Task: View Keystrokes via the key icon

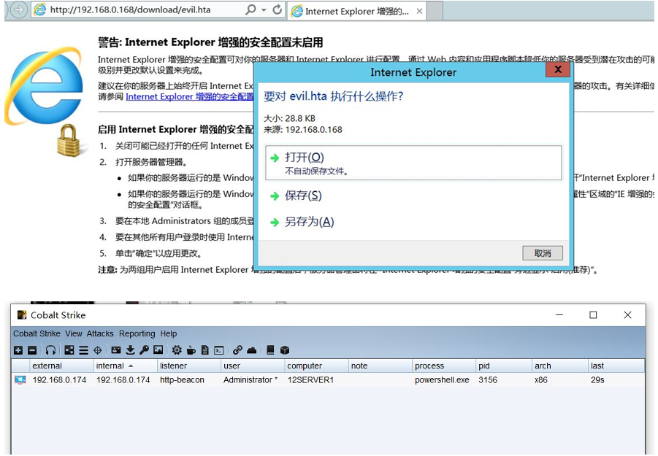Action: point(145,350)
